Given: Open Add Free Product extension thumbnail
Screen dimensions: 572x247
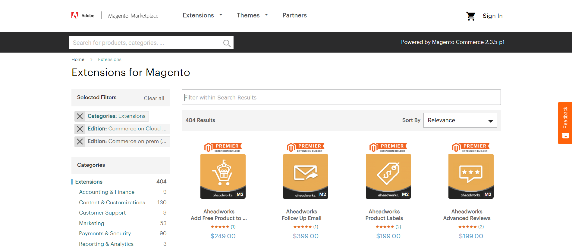Looking at the screenshot, I should coord(223,176).
